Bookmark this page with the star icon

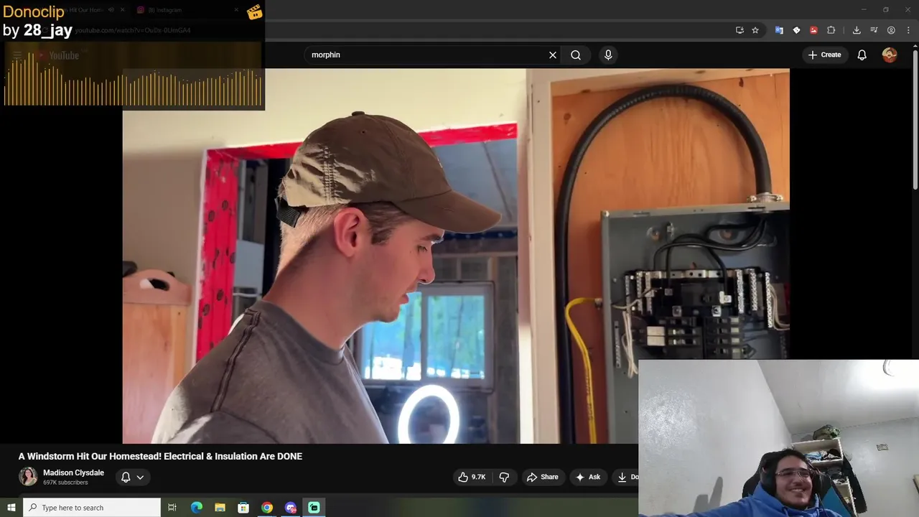[x=755, y=30]
